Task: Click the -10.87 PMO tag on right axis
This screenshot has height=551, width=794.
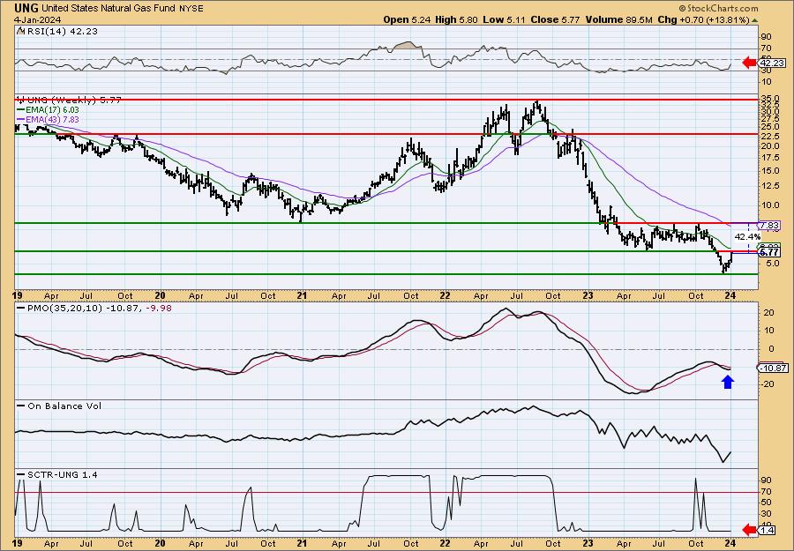Action: pos(772,369)
